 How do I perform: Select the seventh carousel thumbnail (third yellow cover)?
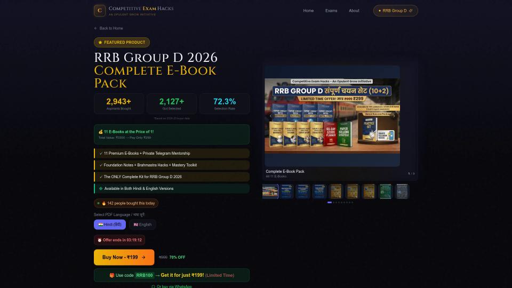click(369, 191)
